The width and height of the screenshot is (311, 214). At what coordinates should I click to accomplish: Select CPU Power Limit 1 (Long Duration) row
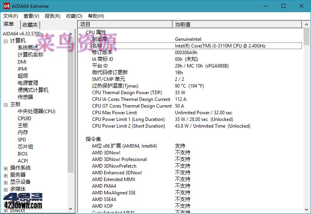196,119
